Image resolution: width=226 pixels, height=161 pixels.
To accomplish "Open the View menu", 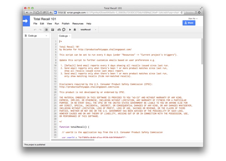I will pyautogui.click(x=49, y=23).
